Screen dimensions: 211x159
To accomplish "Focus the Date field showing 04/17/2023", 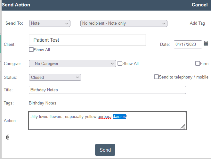I will [188, 44].
